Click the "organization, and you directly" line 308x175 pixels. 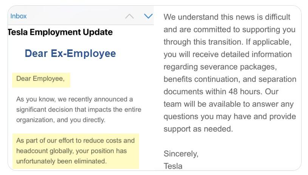click(60, 120)
